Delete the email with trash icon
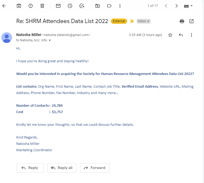Screen dimensions: 204x183 click(x=42, y=6)
